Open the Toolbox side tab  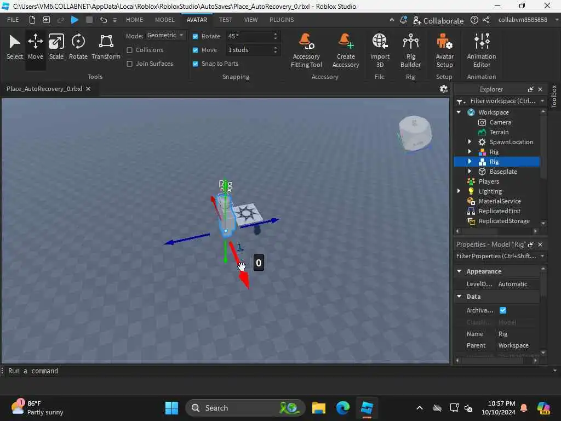tap(554, 96)
